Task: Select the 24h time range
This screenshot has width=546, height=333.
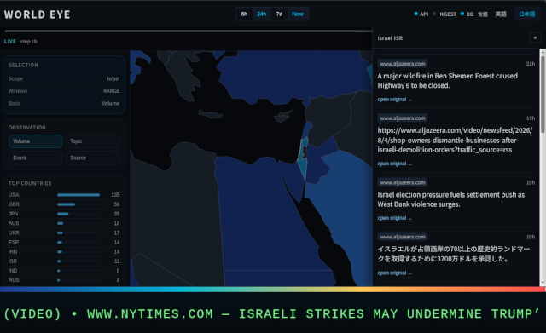Action: click(x=262, y=14)
